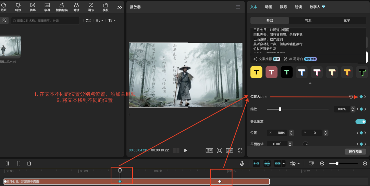Click the 平面旋转 rotation dial
Screen dimensions: 370x186
[x=305, y=144]
